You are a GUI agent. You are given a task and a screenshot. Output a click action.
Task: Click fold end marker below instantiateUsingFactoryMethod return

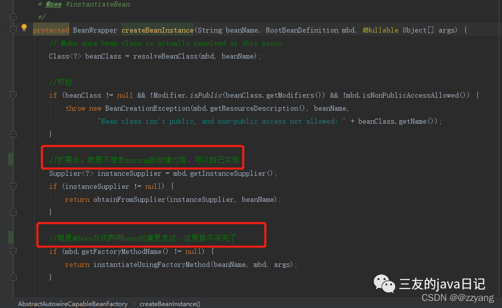point(13,277)
